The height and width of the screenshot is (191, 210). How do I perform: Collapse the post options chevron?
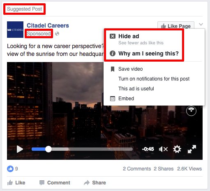[x=201, y=24]
